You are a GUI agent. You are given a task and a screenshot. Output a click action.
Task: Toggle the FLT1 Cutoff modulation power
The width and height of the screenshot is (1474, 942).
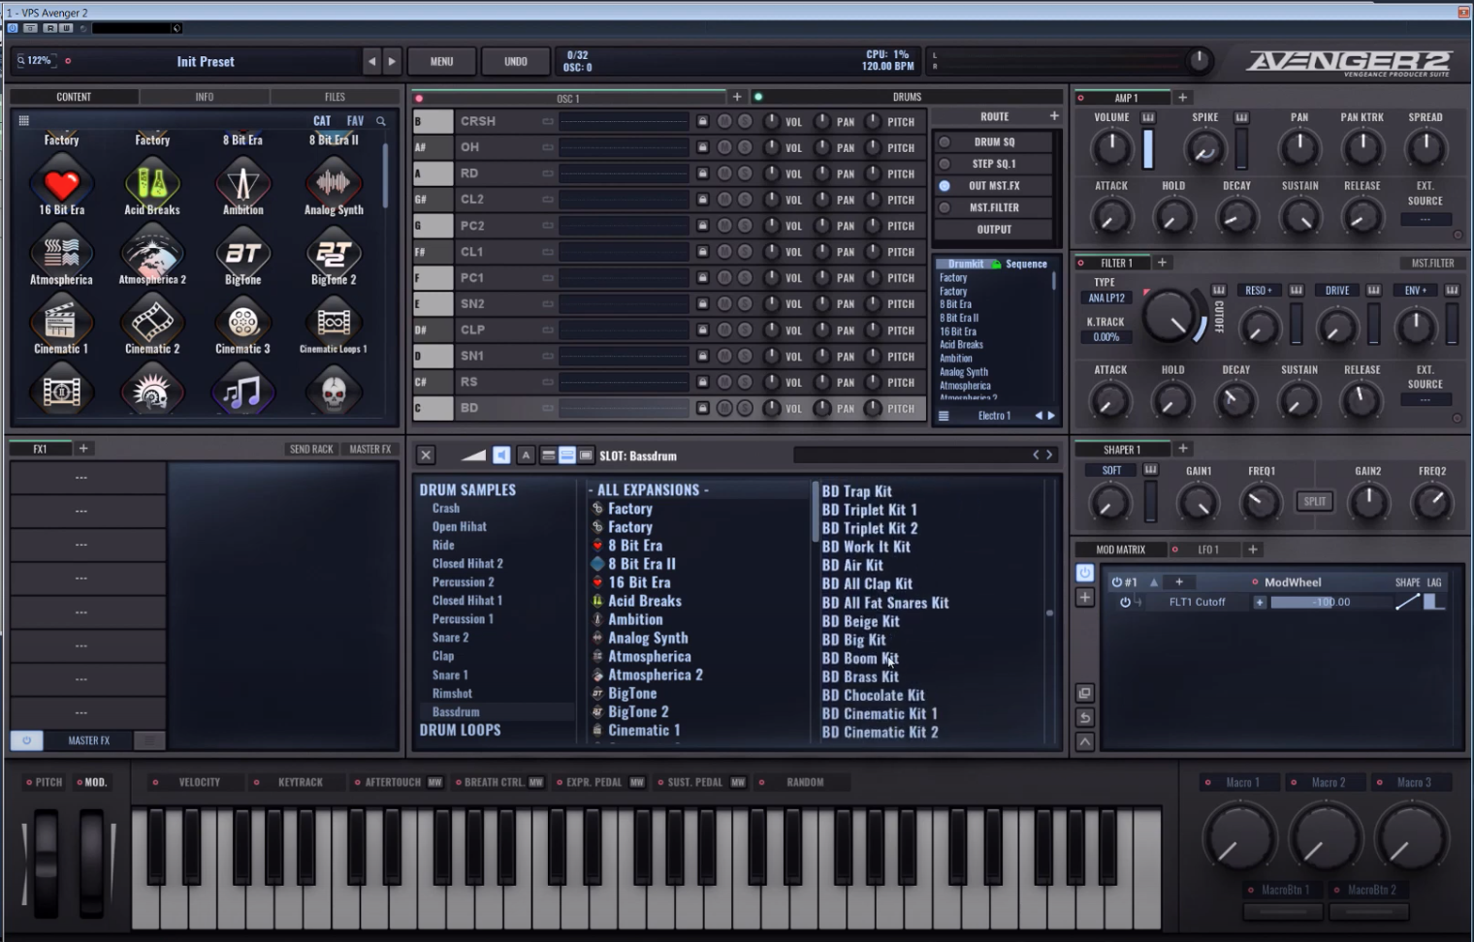tap(1125, 602)
